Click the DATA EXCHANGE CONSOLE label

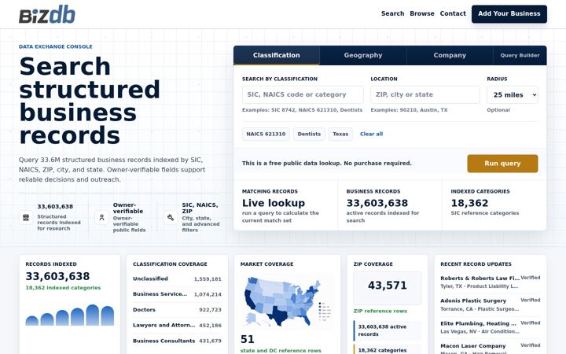[x=56, y=46]
